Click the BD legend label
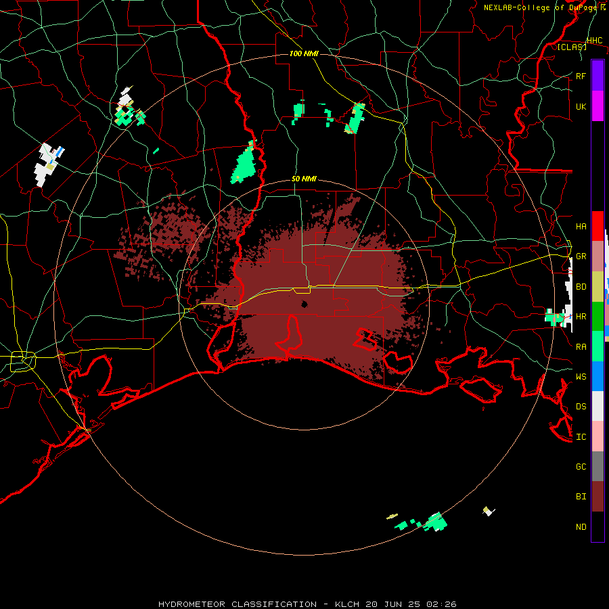 click(581, 287)
